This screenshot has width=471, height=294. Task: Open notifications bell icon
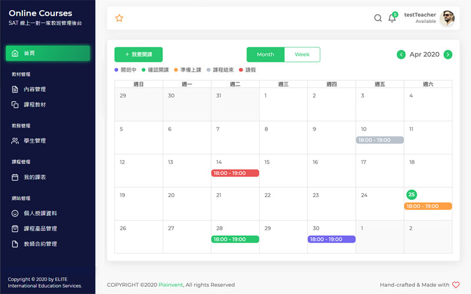click(x=392, y=18)
